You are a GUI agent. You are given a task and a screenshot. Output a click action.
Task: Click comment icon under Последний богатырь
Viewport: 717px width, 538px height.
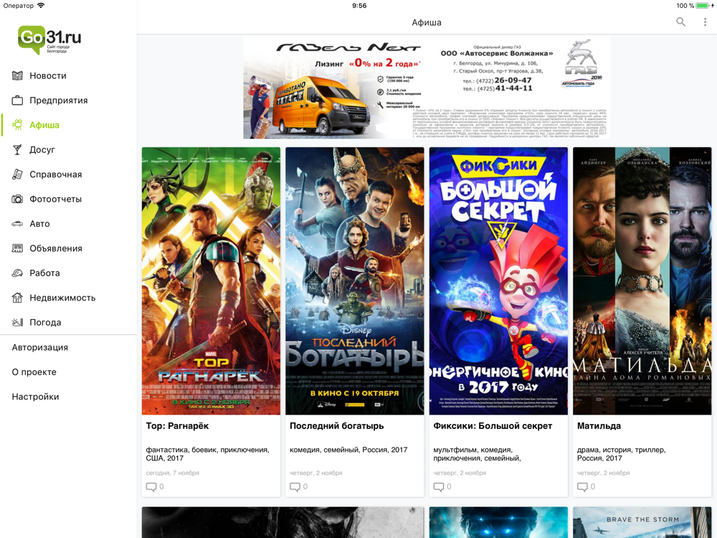point(295,487)
